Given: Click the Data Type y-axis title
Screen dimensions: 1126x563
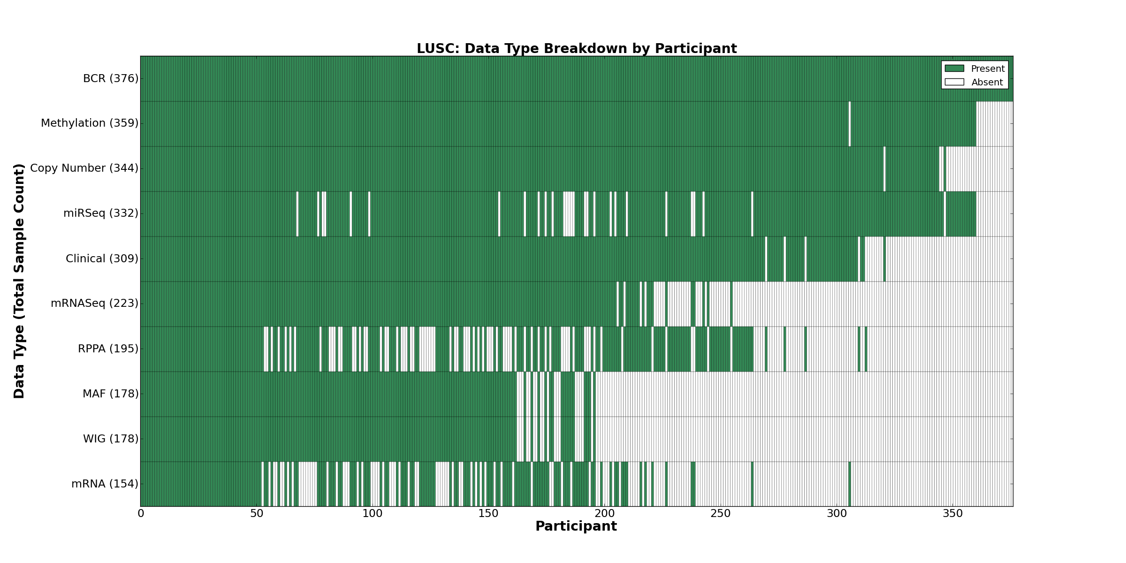Looking at the screenshot, I should [19, 281].
